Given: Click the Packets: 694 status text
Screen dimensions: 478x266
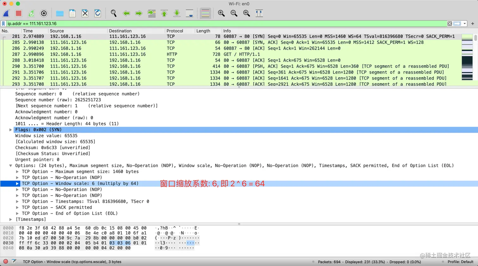Looking at the screenshot, I should (329, 262).
